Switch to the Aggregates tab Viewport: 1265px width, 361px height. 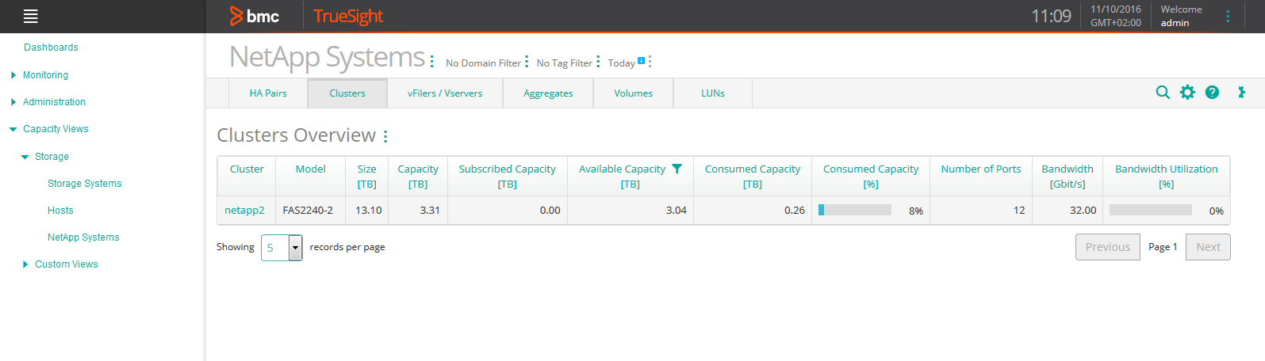point(548,93)
